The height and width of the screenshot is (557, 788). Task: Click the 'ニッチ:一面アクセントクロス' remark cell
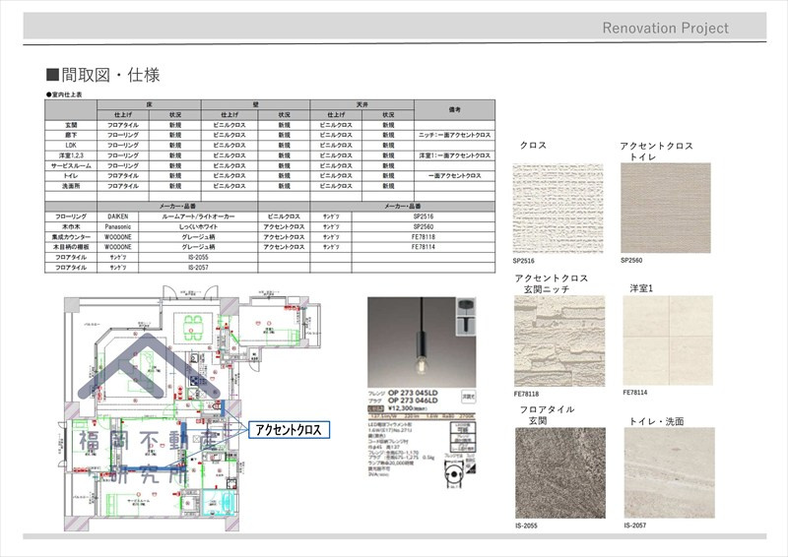coord(454,135)
